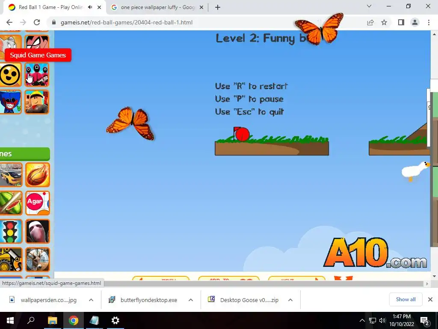
Task: Show hidden system tray icons
Action: (362, 320)
